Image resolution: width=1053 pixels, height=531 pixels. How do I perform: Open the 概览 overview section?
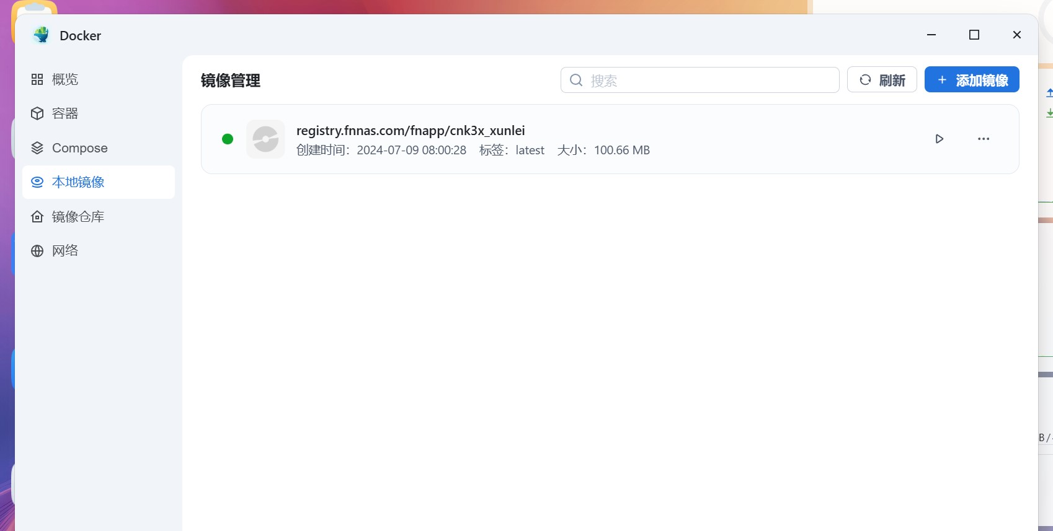pos(98,79)
